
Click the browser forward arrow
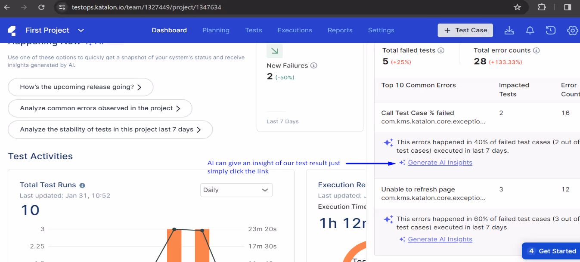[x=24, y=7]
